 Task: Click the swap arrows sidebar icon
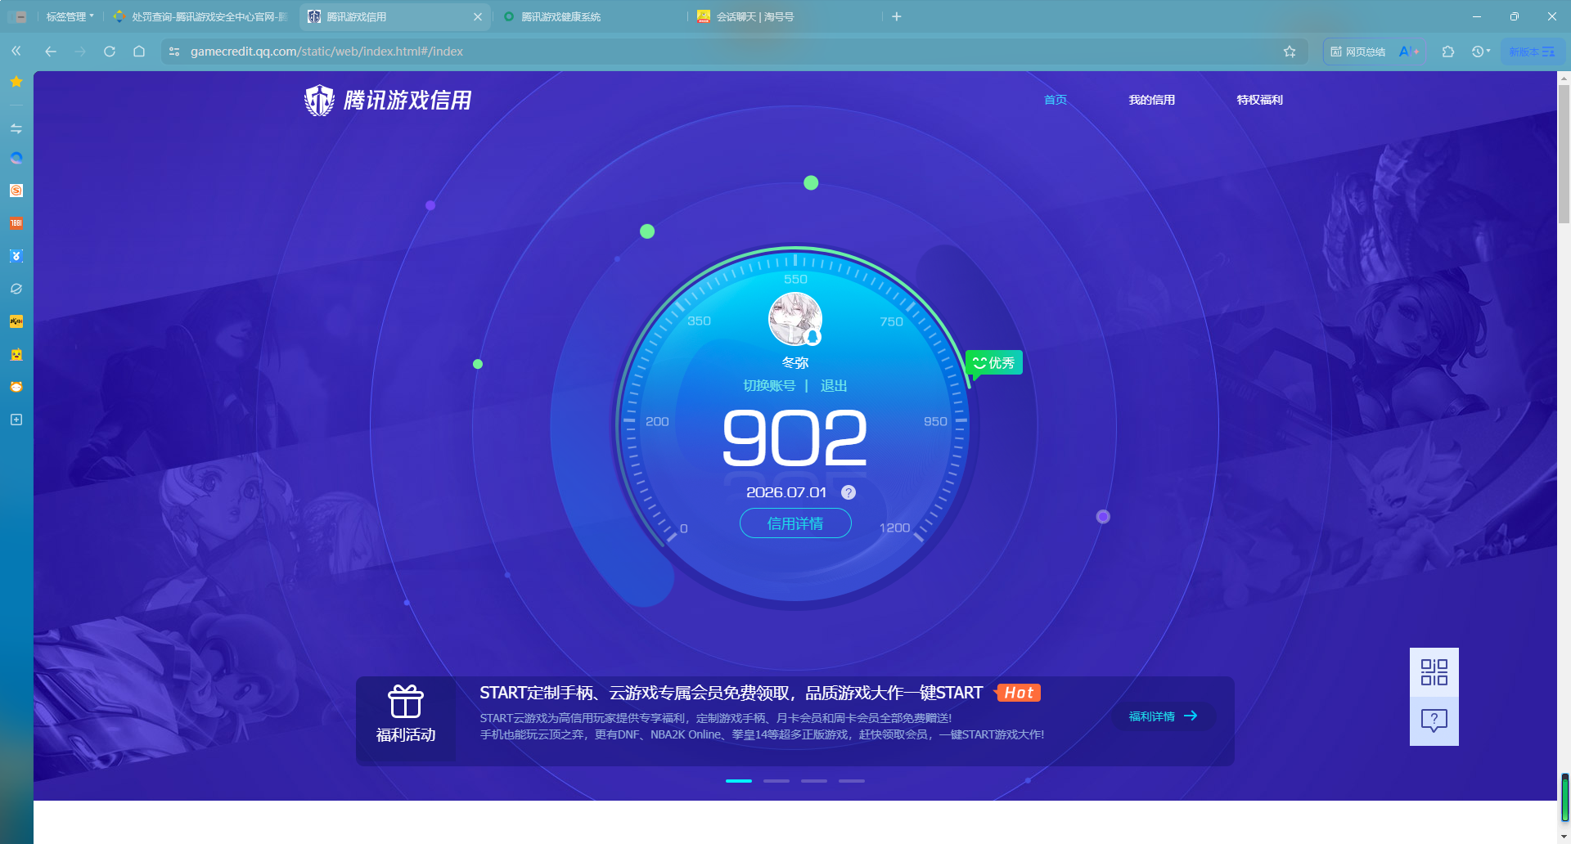click(x=16, y=128)
